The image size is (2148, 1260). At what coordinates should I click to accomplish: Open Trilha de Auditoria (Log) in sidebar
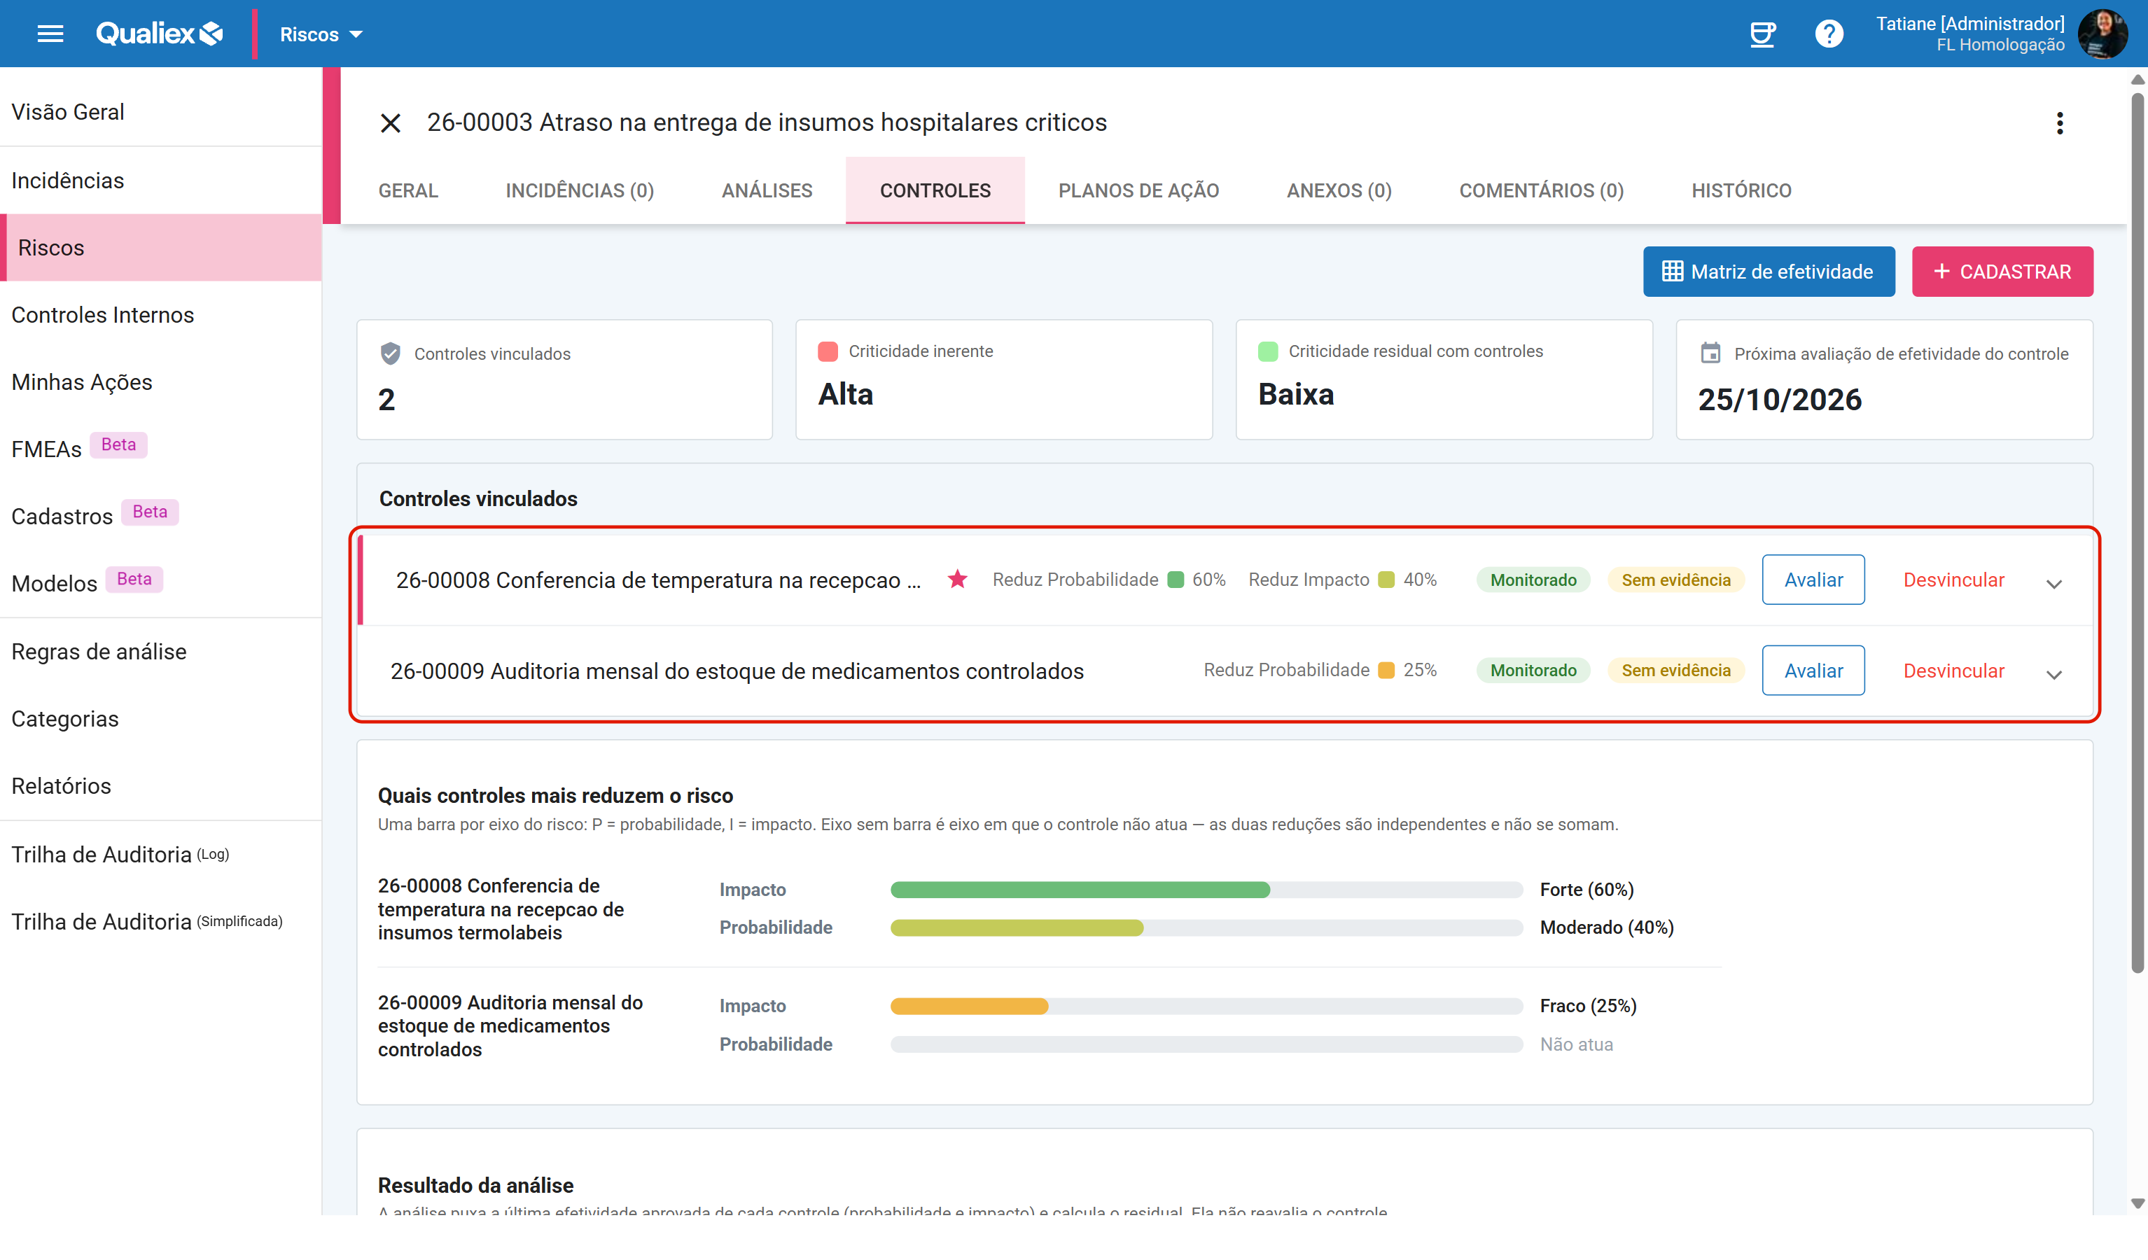point(161,854)
